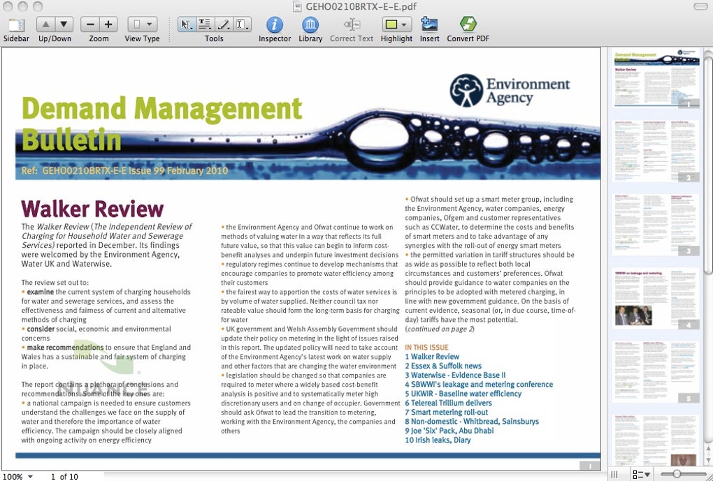713x481 pixels.
Task: Click '3 Waterwise - Evidence Base II' entry
Action: click(455, 375)
